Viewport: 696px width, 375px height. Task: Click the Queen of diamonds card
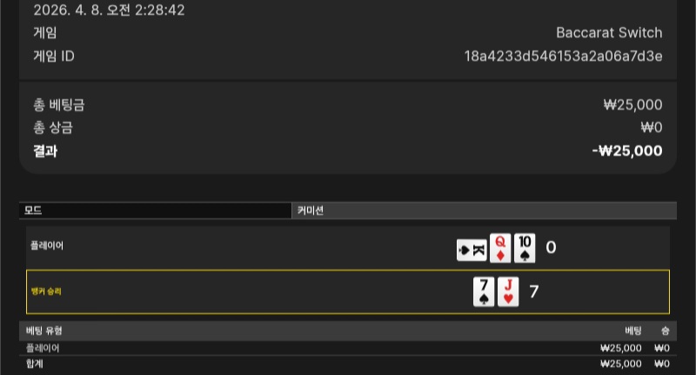pyautogui.click(x=500, y=248)
